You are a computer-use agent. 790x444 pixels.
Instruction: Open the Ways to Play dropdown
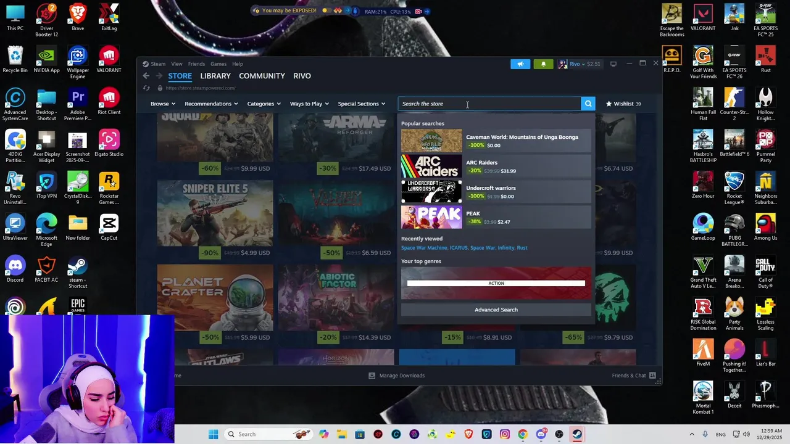(309, 104)
